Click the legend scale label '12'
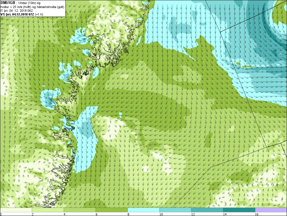This screenshot has width=287, height=216. (x=193, y=214)
